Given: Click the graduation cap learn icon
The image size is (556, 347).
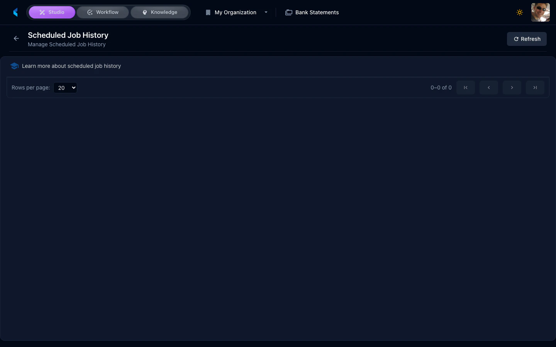Looking at the screenshot, I should pyautogui.click(x=15, y=66).
